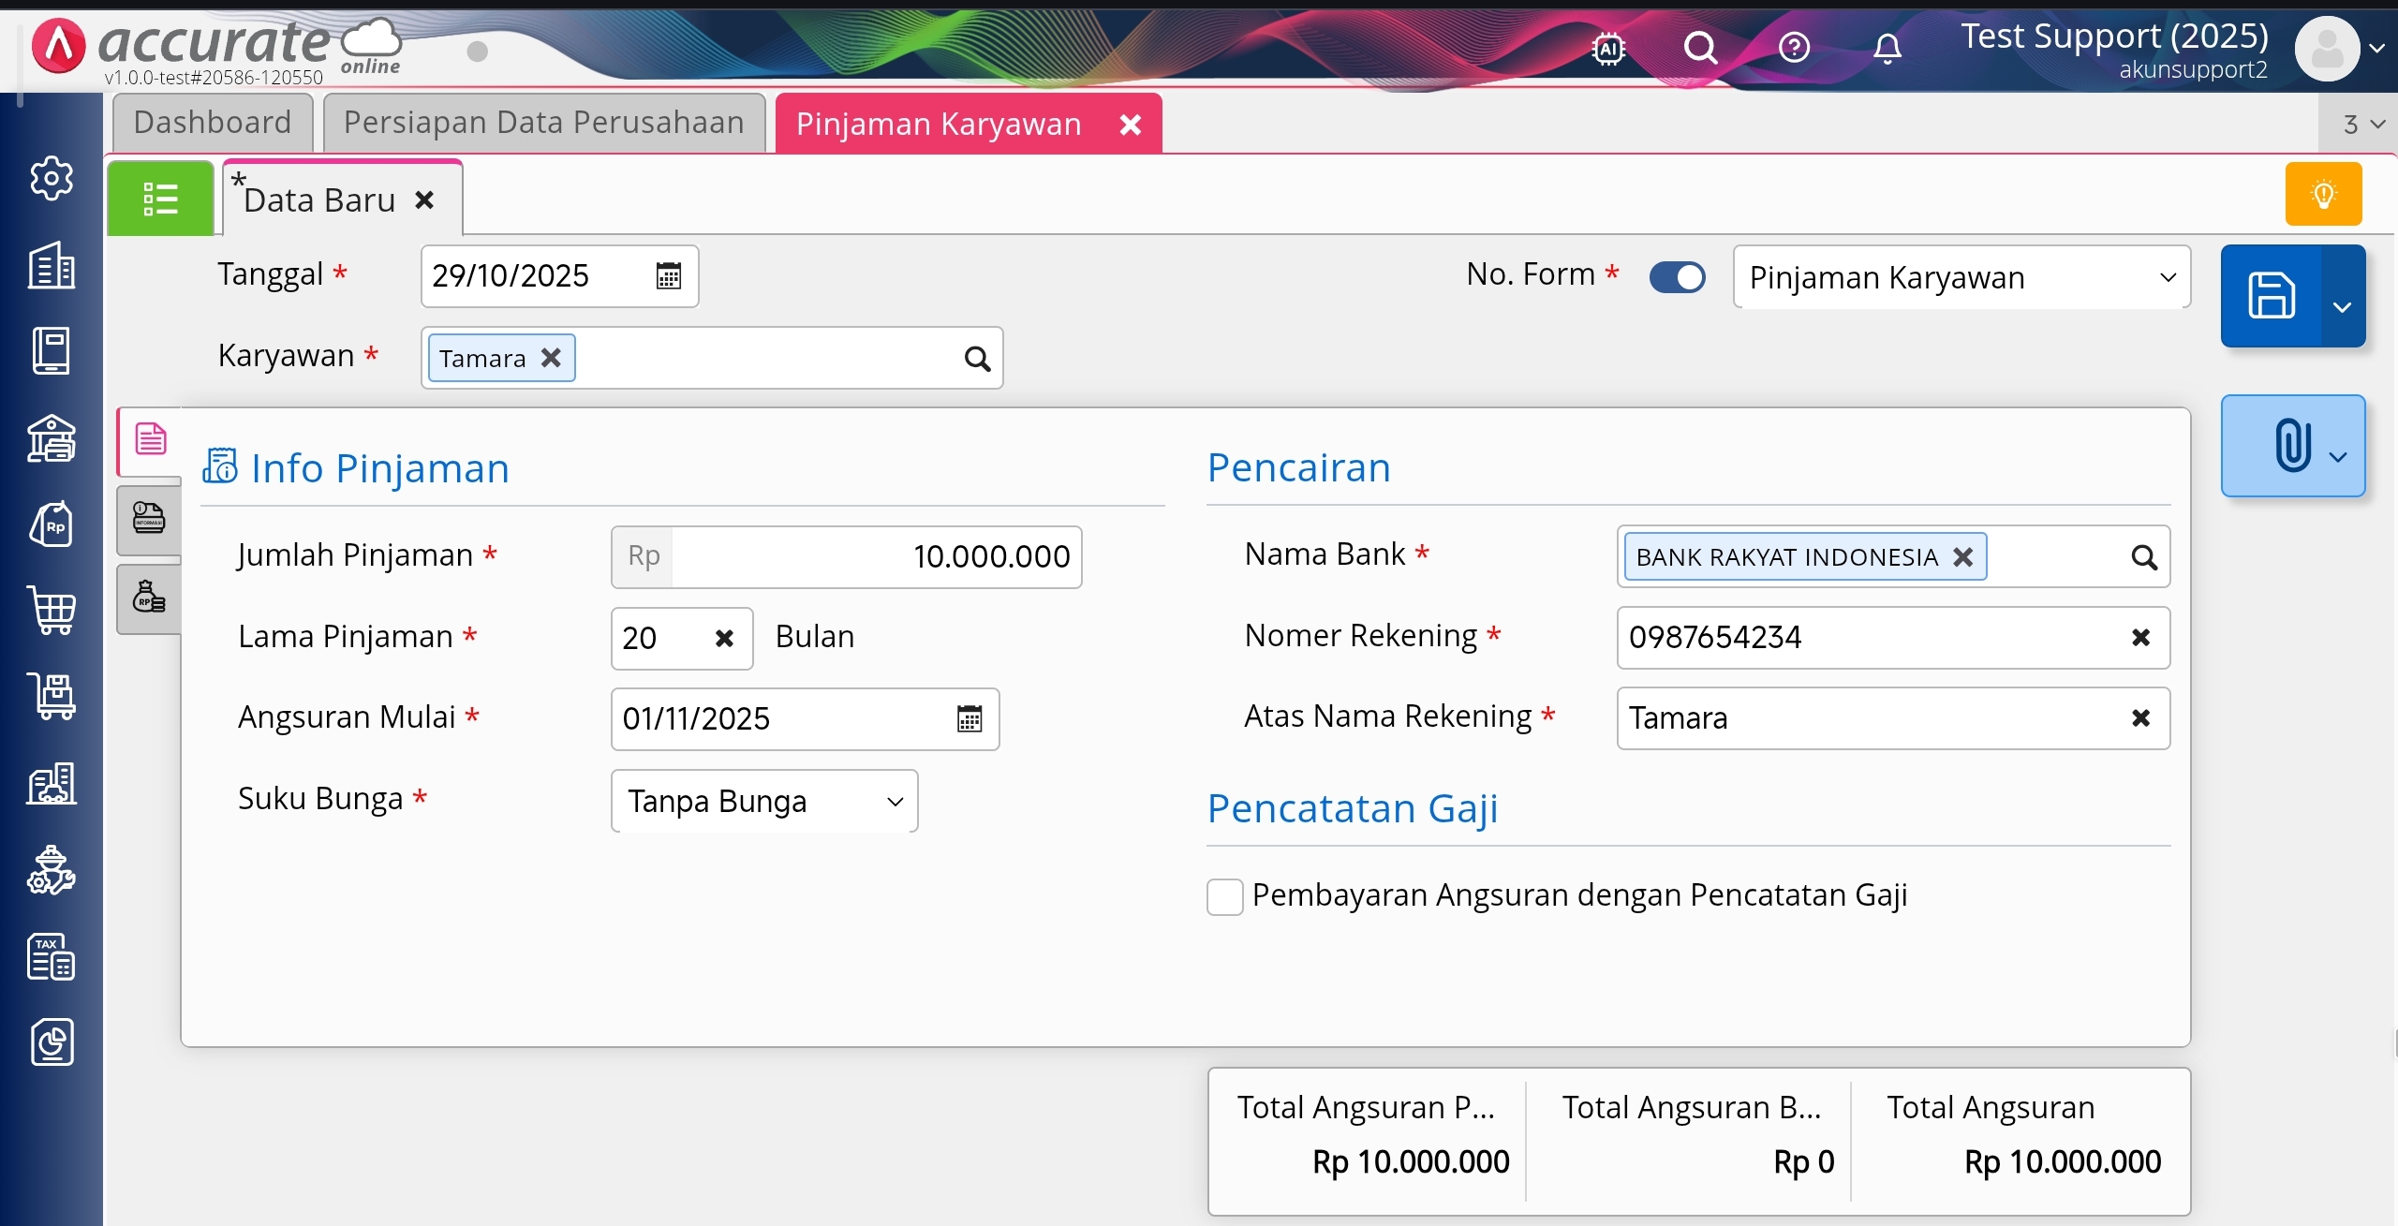This screenshot has width=2398, height=1226.
Task: Open the shopping cart sidebar module
Action: (52, 611)
